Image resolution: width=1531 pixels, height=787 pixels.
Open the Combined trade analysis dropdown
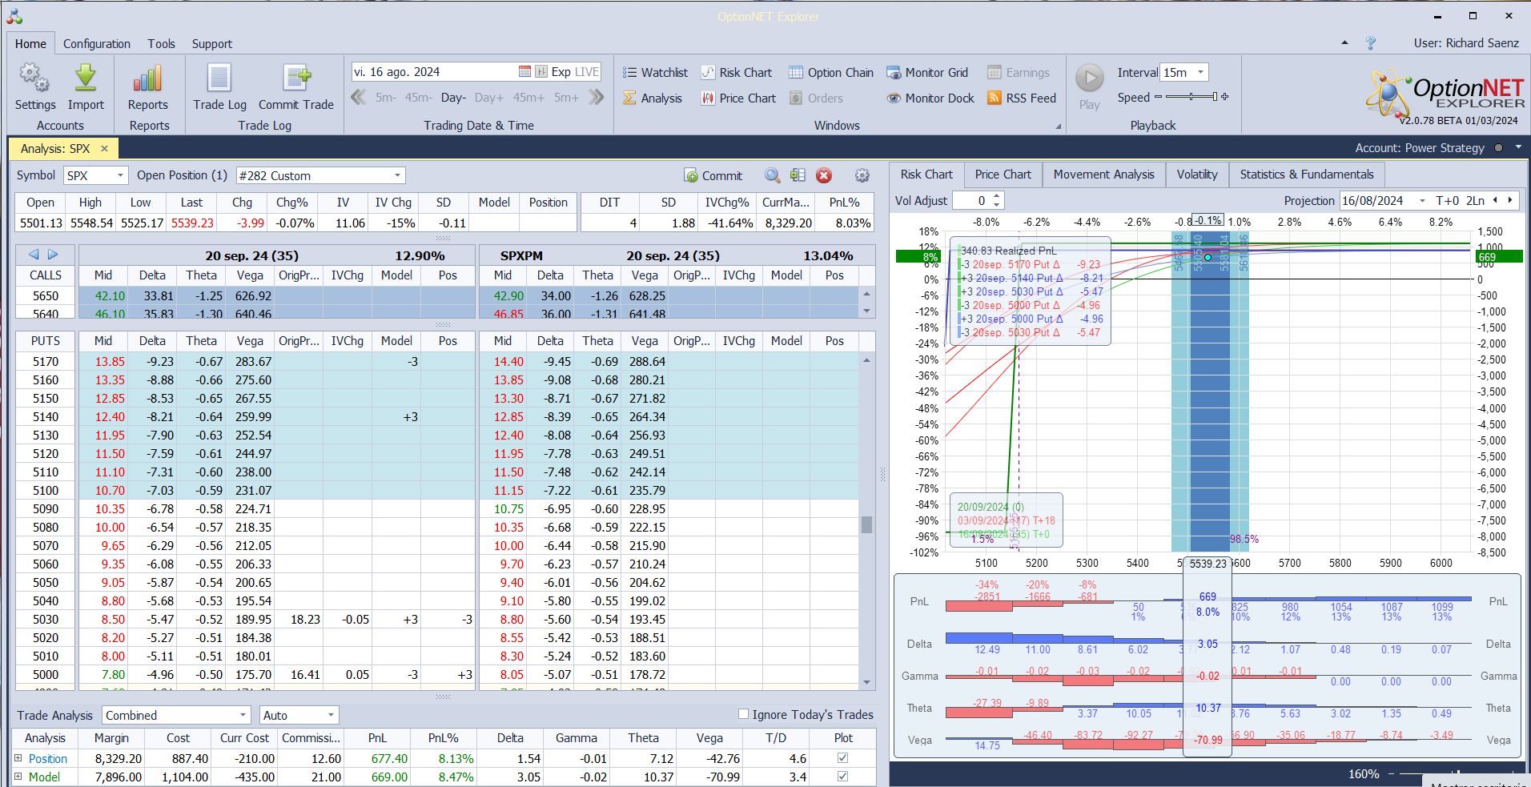click(x=243, y=715)
